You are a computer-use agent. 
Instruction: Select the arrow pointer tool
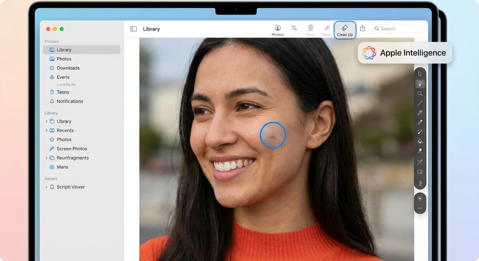(420, 74)
